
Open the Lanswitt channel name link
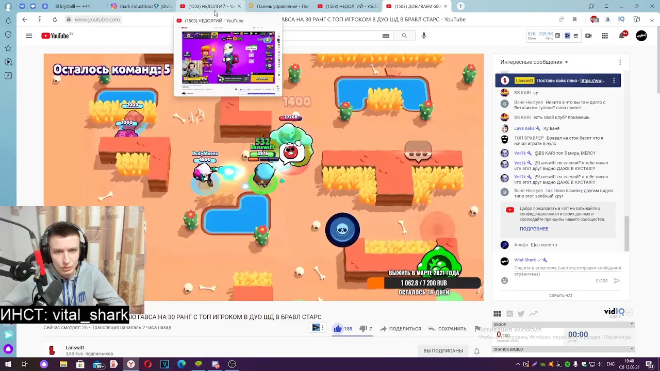[75, 348]
